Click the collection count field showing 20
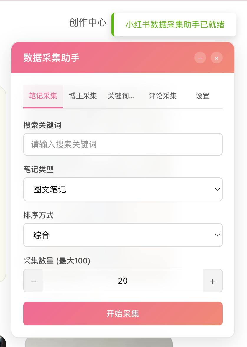 [x=123, y=281]
